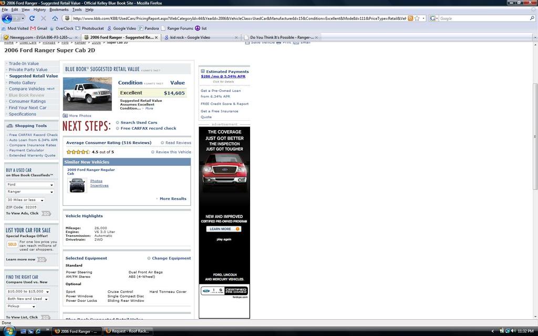
Task: Click the LEARN MORE ad button
Action: [x=224, y=229]
